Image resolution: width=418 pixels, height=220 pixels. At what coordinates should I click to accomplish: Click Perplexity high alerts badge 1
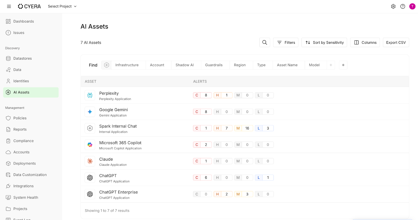(x=223, y=95)
